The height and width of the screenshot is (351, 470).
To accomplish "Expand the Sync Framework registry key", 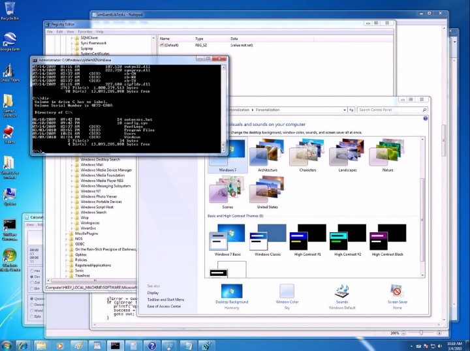I will click(72, 44).
